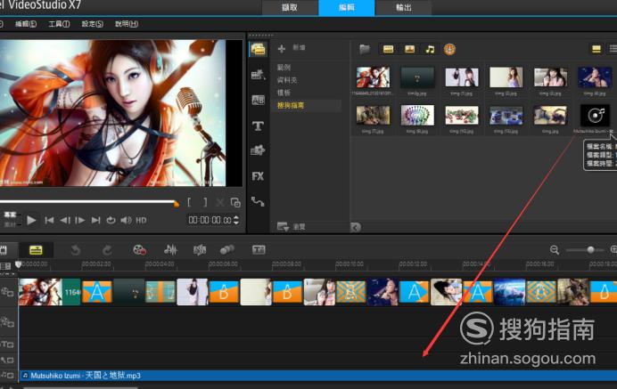Image resolution: width=617 pixels, height=389 pixels.
Task: Click the Voice track header icon
Action: [x=7, y=360]
